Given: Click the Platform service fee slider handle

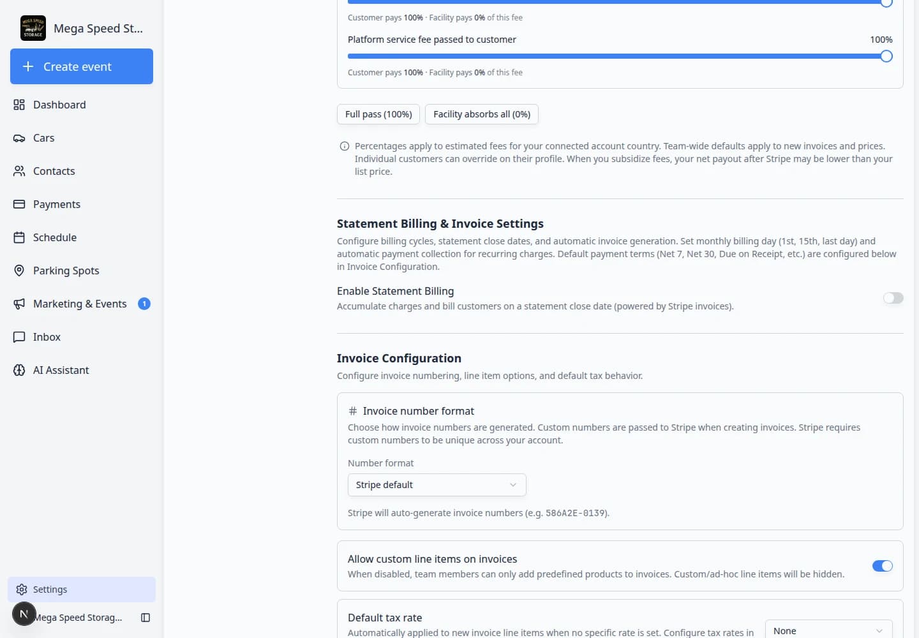Looking at the screenshot, I should coord(886,56).
